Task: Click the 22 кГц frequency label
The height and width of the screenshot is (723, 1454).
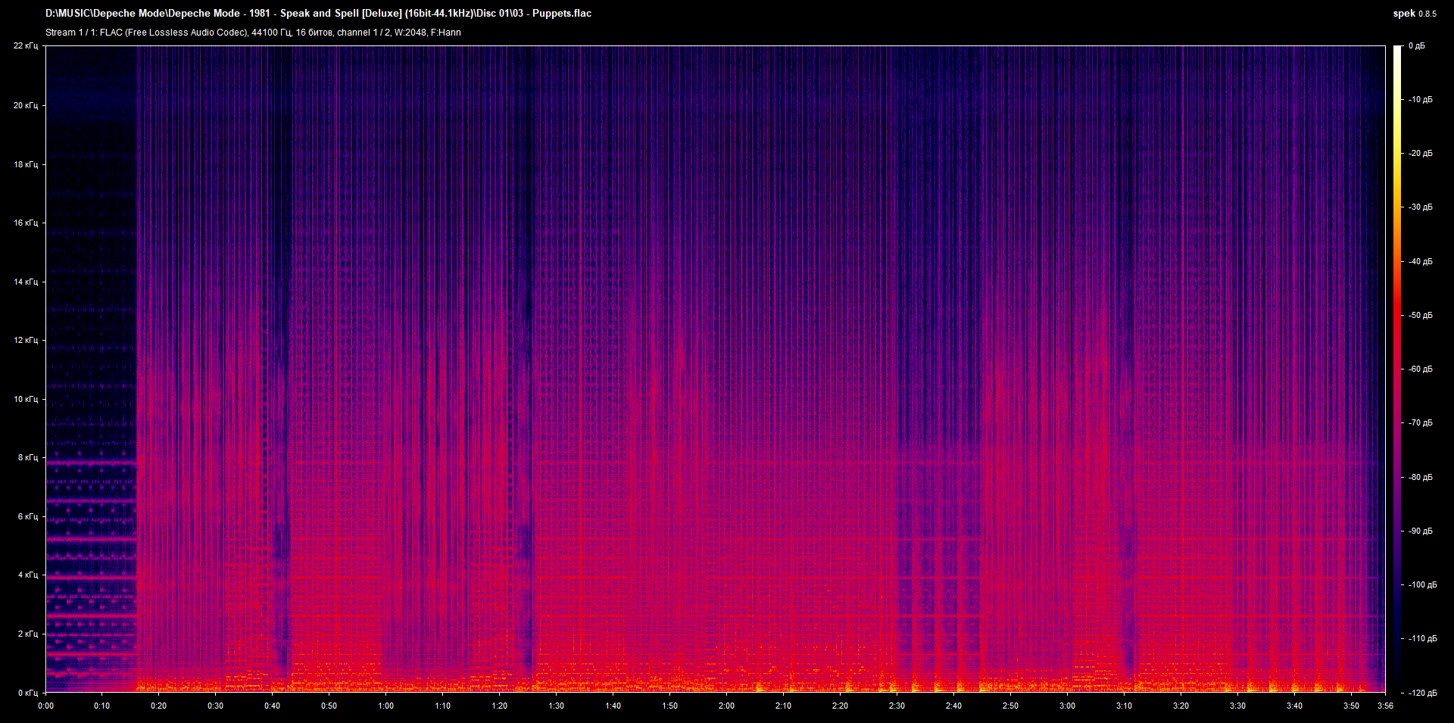Action: [x=25, y=46]
